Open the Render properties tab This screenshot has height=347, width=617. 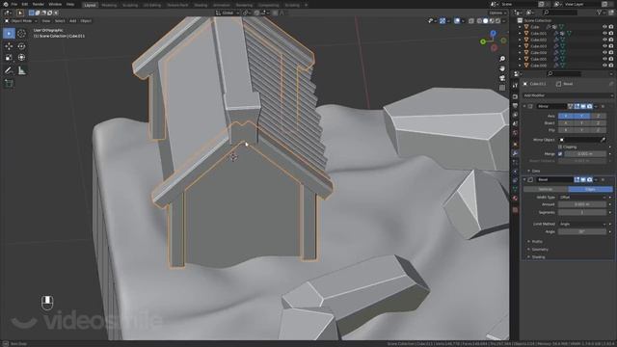[x=515, y=96]
